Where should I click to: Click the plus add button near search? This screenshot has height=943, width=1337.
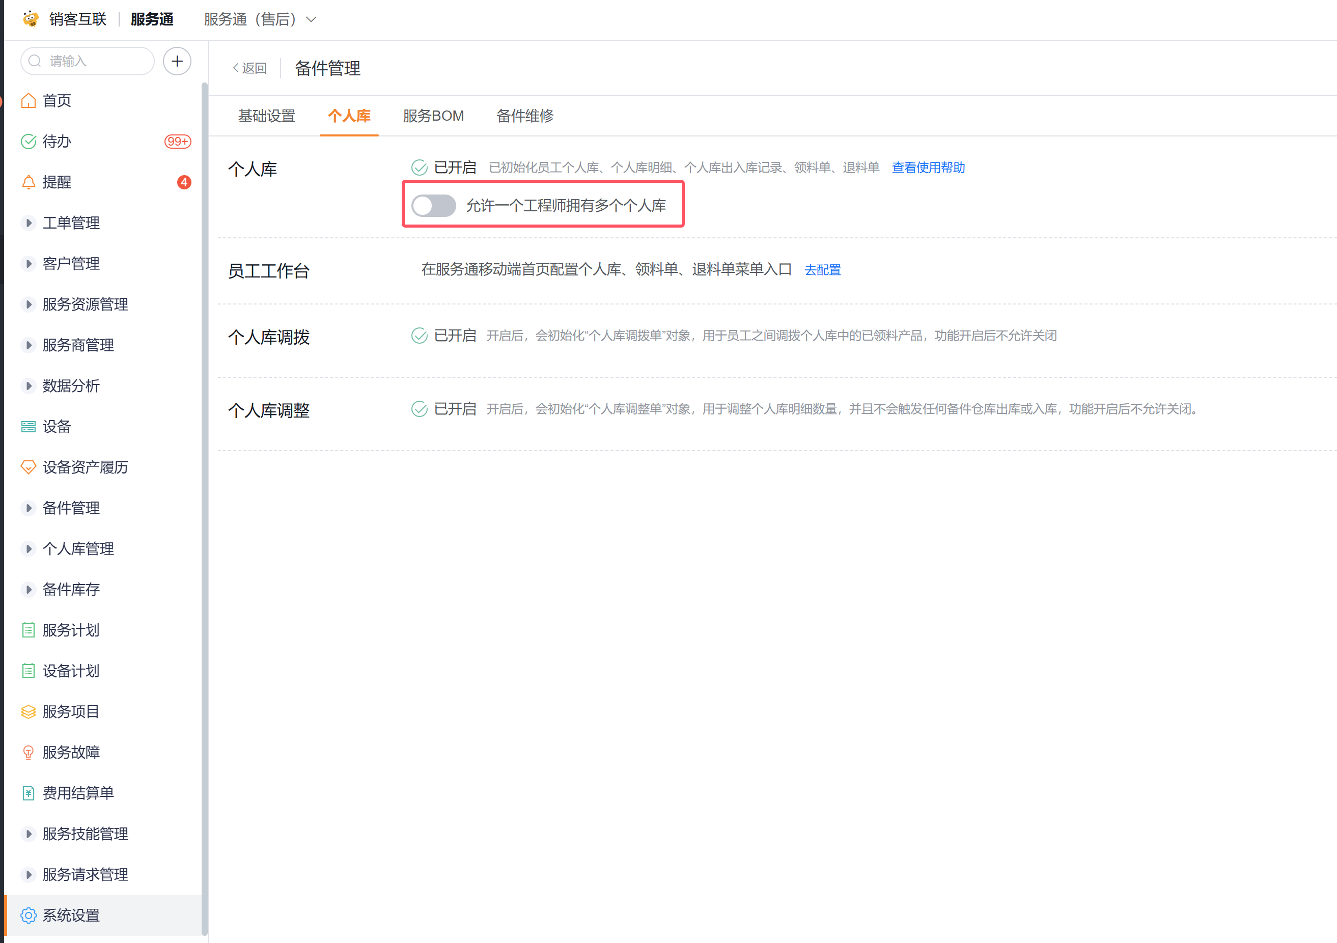click(177, 61)
